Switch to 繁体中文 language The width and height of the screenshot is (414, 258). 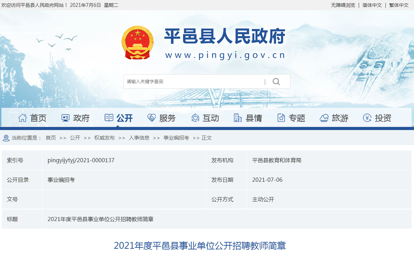pos(399,5)
